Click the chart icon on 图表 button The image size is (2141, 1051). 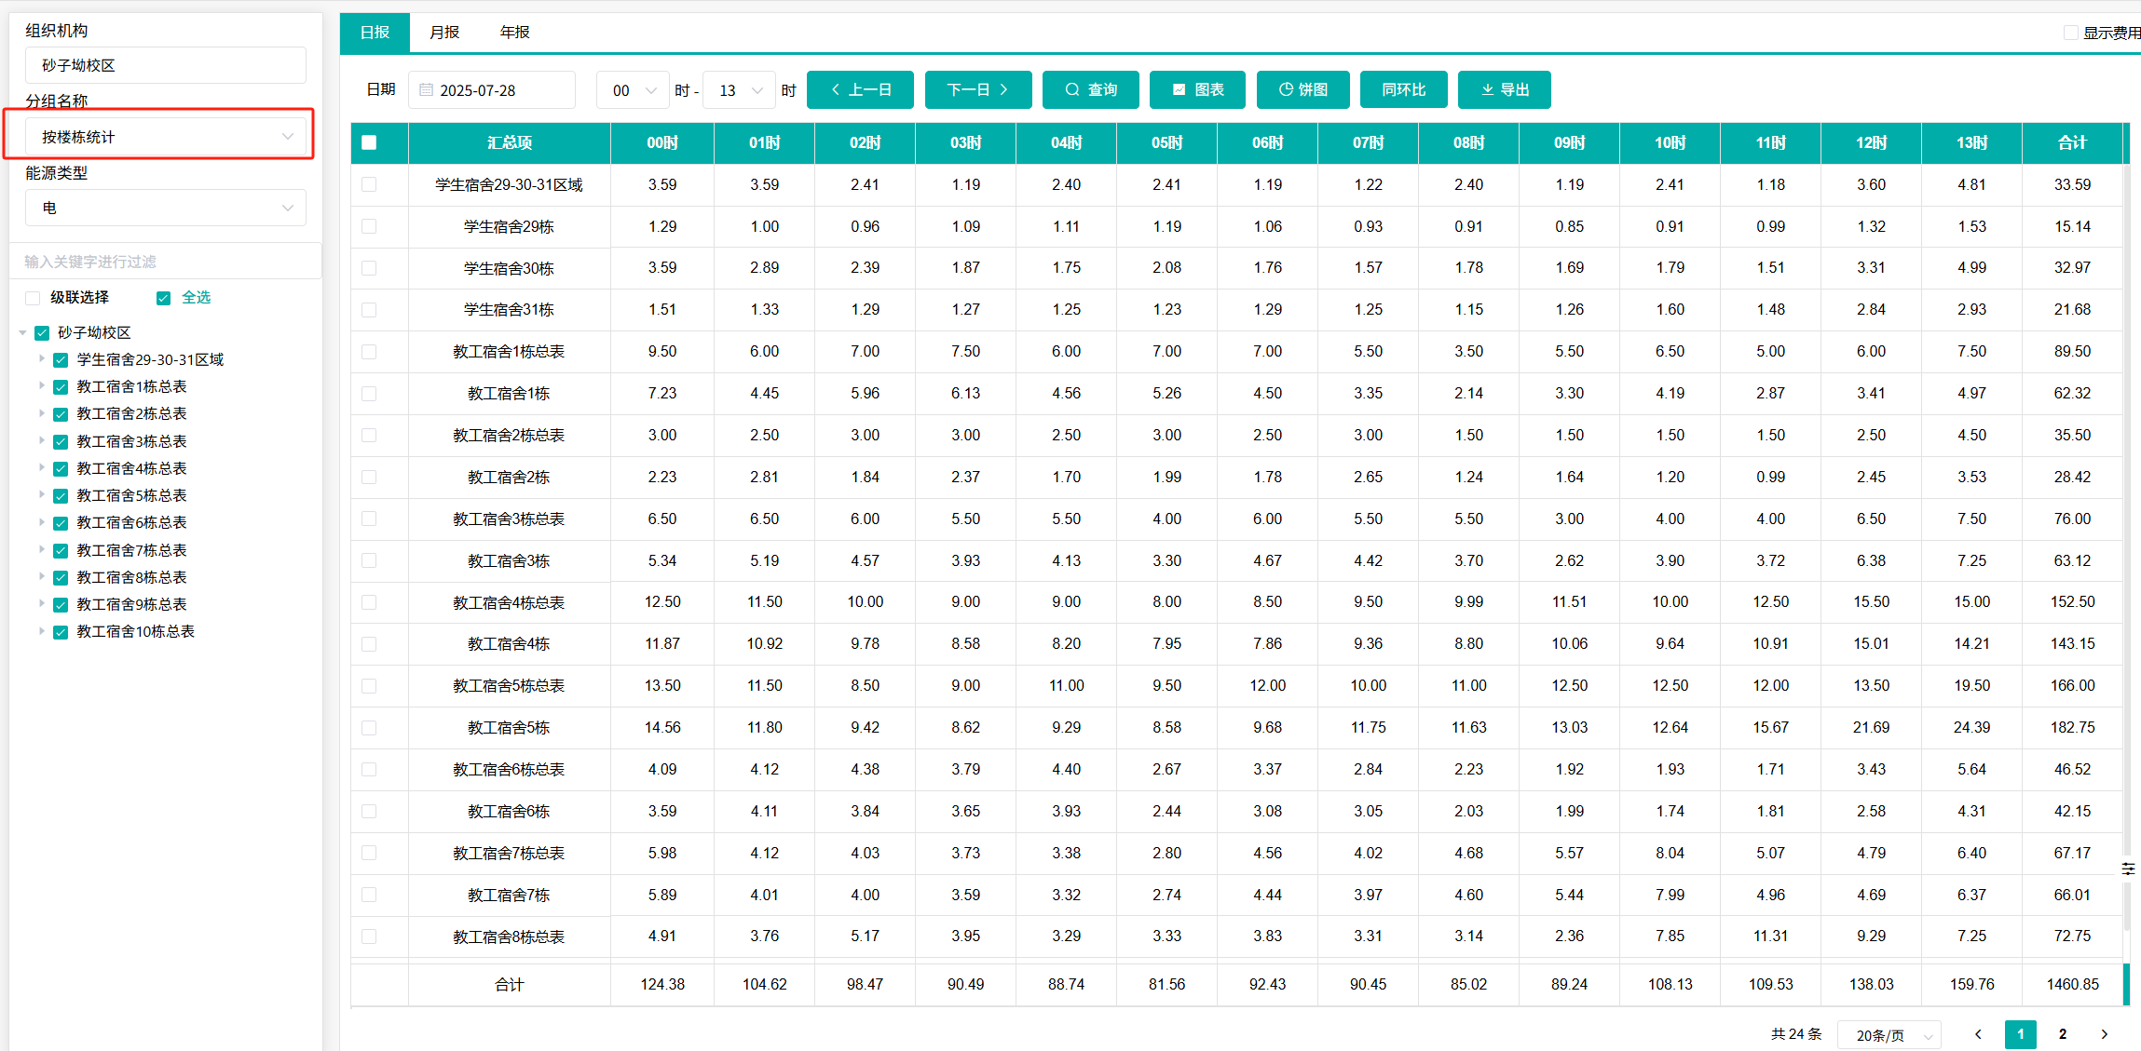point(1179,89)
